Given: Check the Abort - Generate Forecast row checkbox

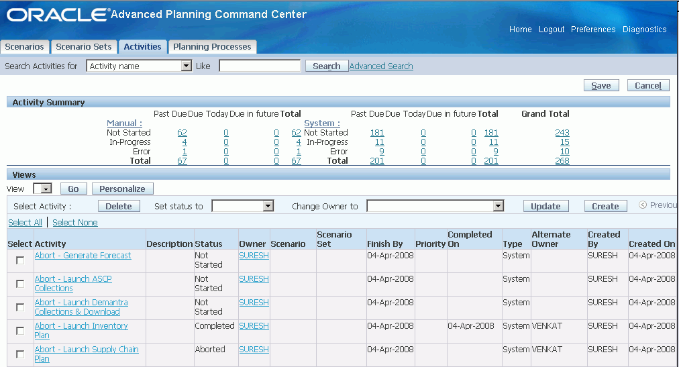Looking at the screenshot, I should [20, 260].
